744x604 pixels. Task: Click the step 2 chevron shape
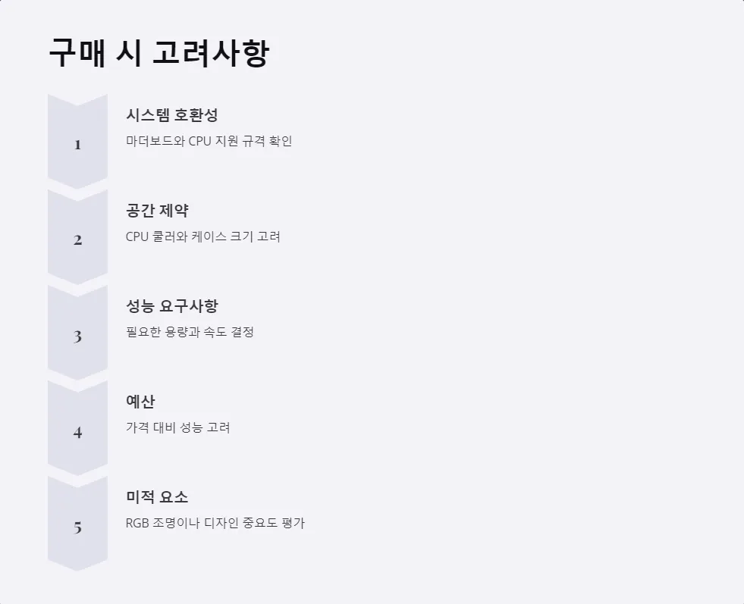coord(77,237)
